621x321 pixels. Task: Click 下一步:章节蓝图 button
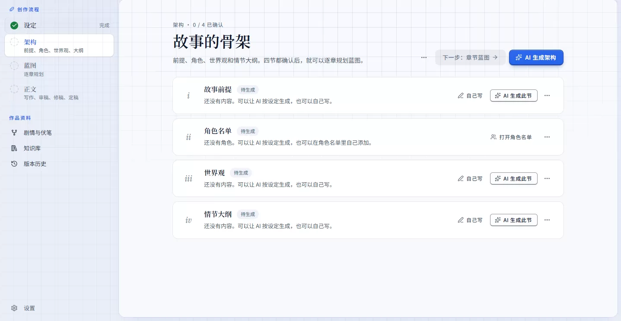(x=470, y=57)
